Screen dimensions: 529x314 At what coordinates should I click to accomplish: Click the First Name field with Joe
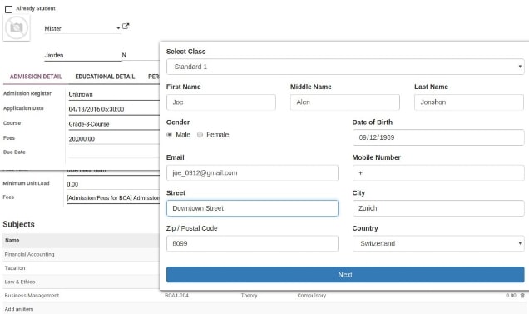pos(221,102)
